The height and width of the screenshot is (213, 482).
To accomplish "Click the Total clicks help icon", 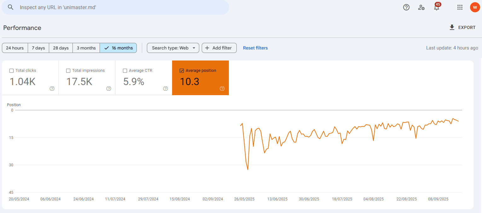I will pos(52,89).
